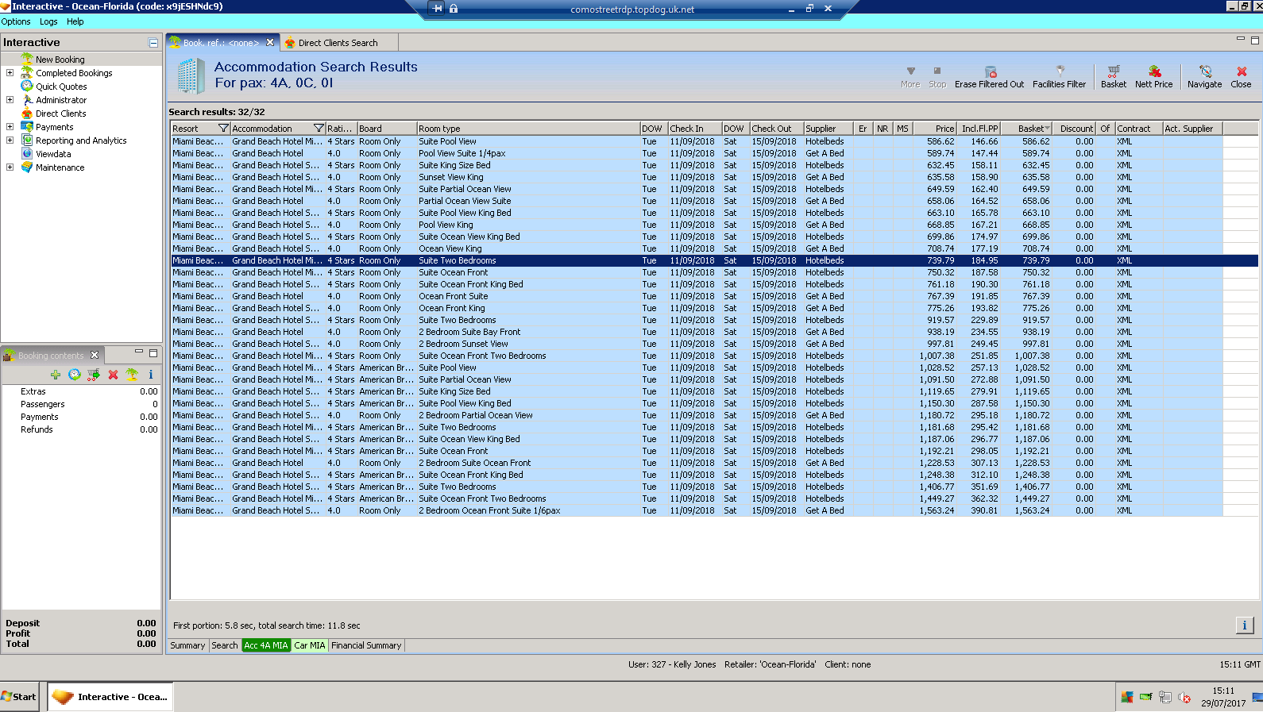Click the Payments icon in the sidebar
Screen dimensions: 1263x712
tap(27, 126)
